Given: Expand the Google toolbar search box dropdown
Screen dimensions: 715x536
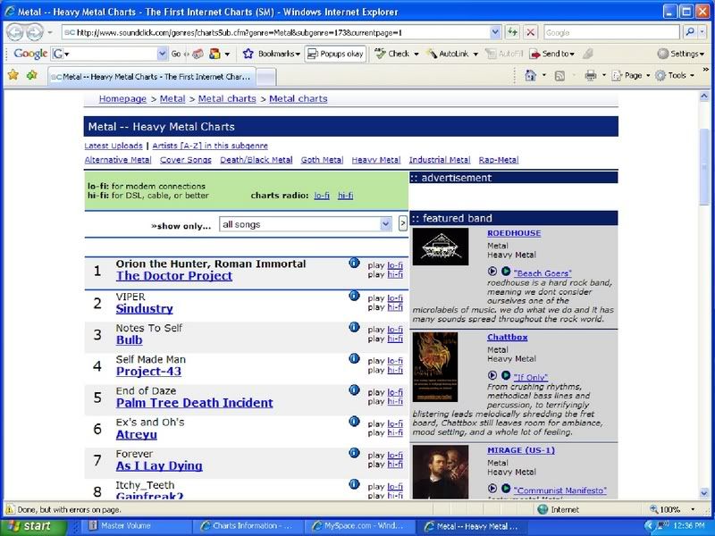Looking at the screenshot, I should tap(163, 54).
